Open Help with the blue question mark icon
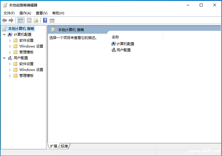 pyautogui.click(x=45, y=20)
